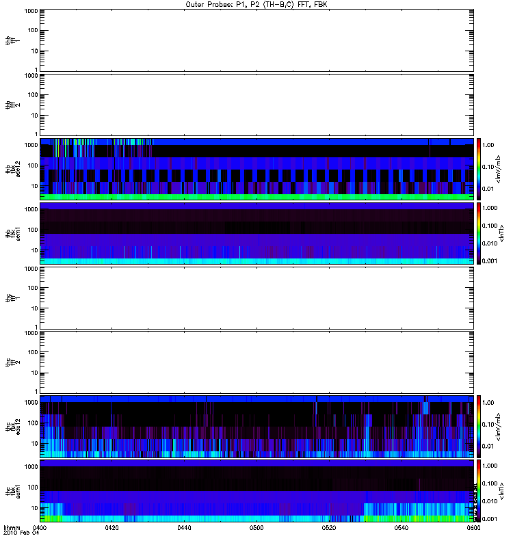Image resolution: width=513 pixels, height=547 pixels.
Task: Click the '0.100' tick on the thc scm1 color bar
Action: [x=490, y=483]
